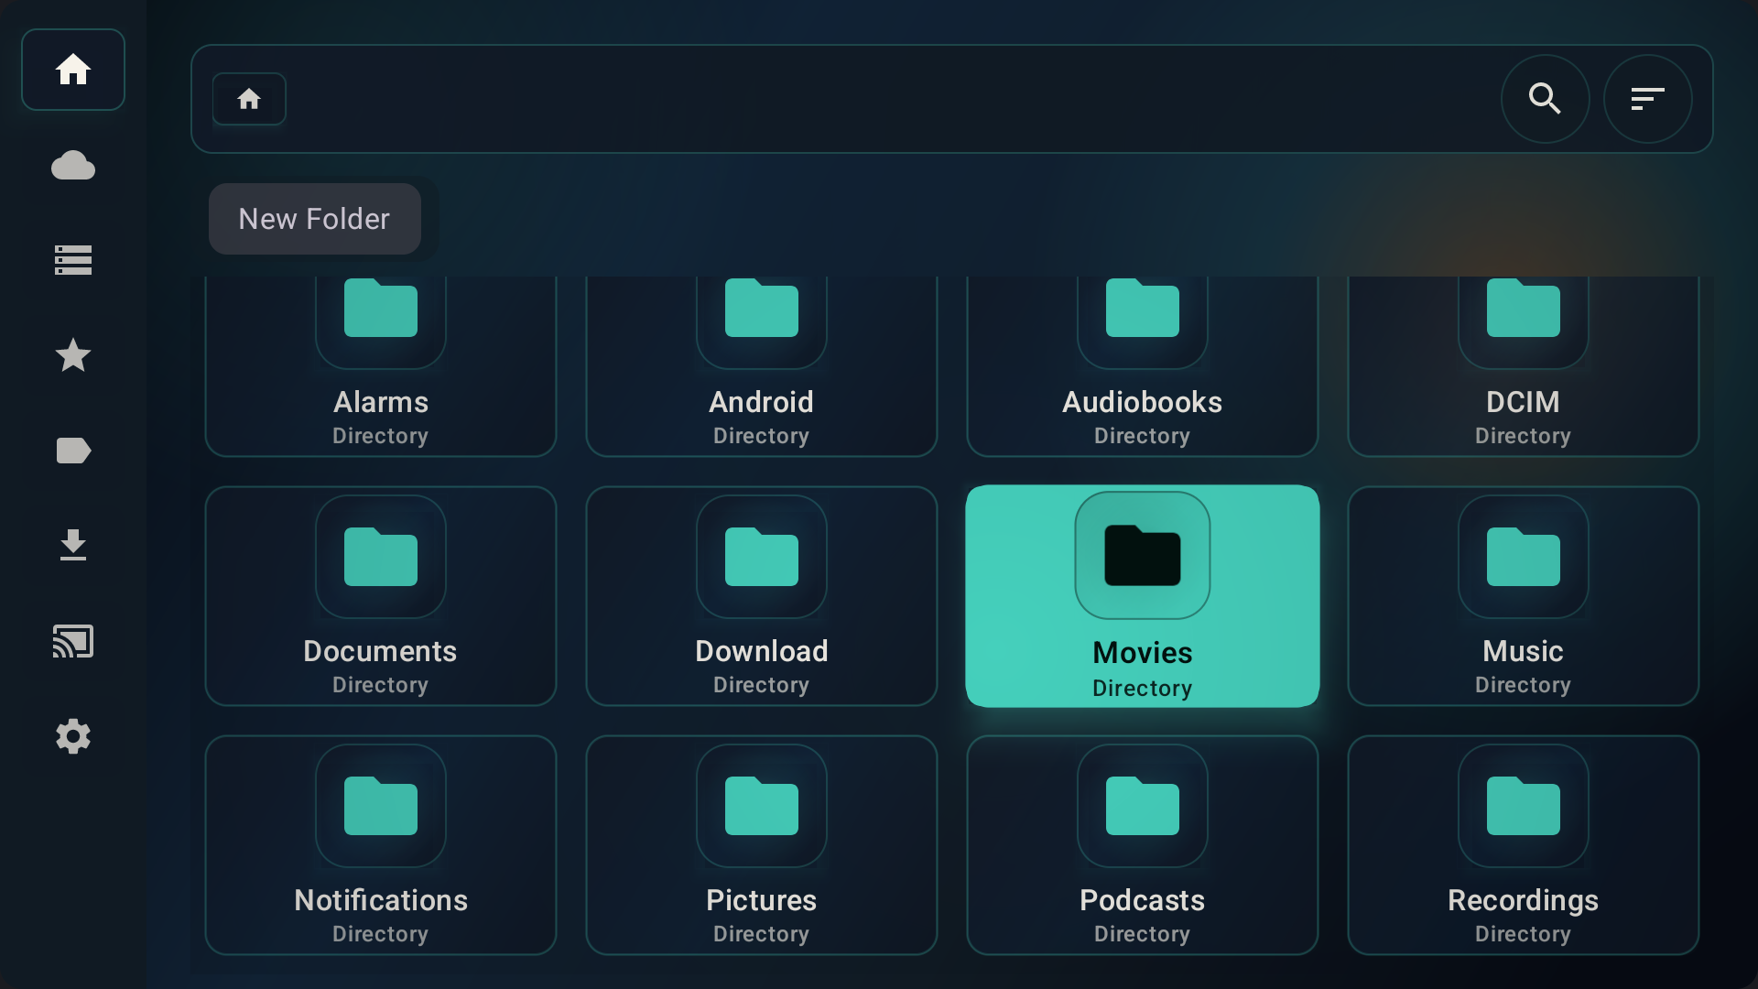Open the DCIM directory
Image resolution: width=1758 pixels, height=989 pixels.
click(x=1524, y=366)
